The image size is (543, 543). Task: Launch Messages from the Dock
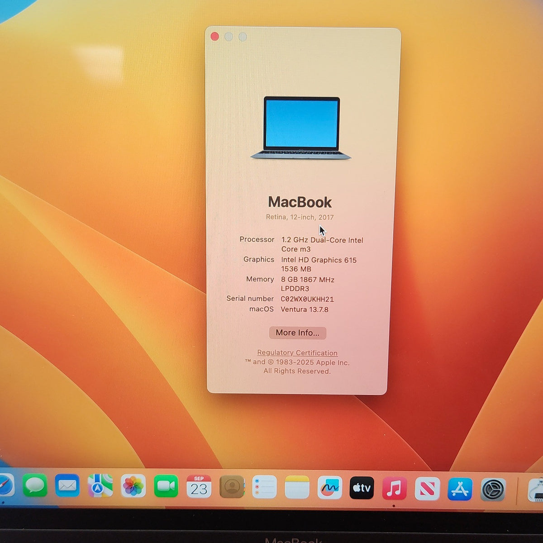(x=35, y=486)
